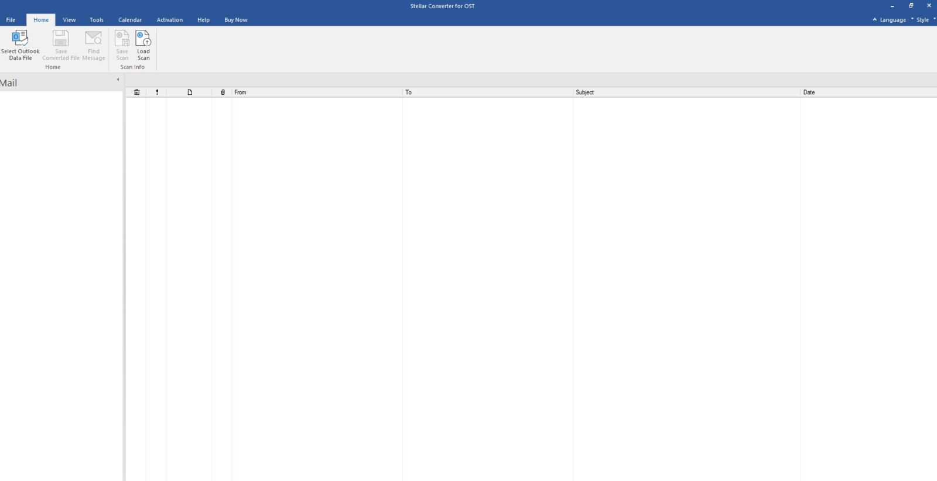Switch to the View tab
937x481 pixels.
(x=69, y=20)
